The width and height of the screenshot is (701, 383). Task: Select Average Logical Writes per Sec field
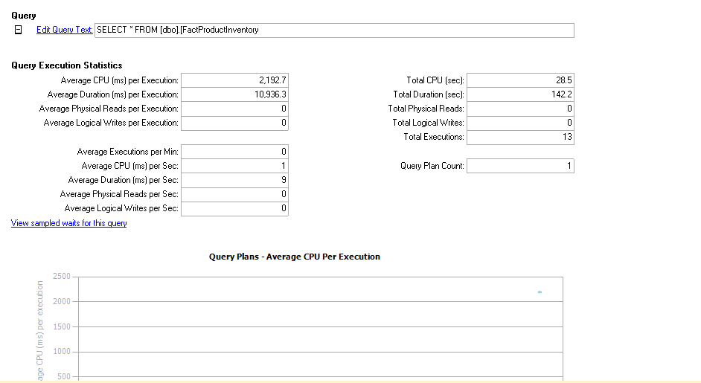click(x=234, y=208)
